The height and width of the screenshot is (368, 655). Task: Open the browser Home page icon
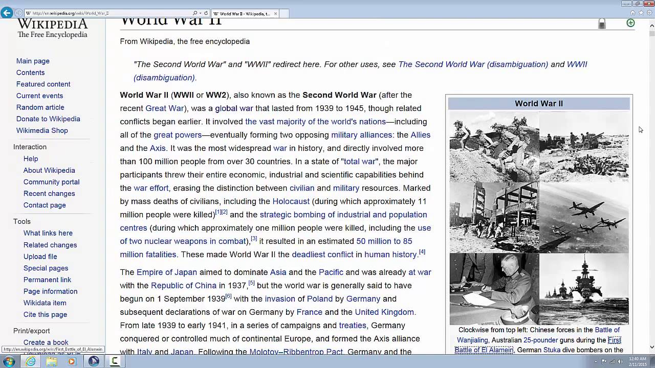tap(632, 13)
